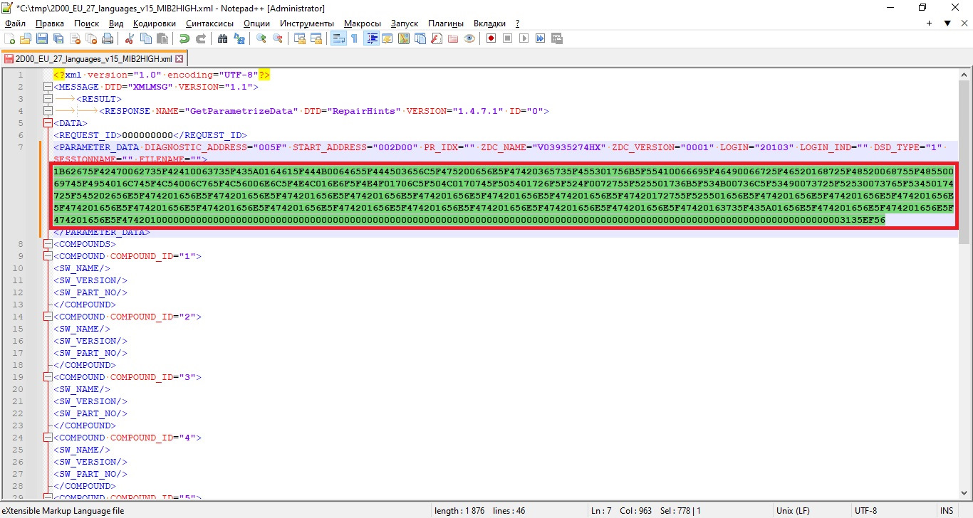This screenshot has width=973, height=518.
Task: Collapse the DATA fold marker on line 5
Action: point(48,123)
